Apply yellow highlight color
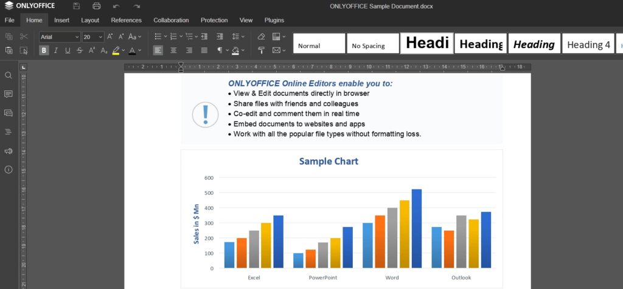The height and width of the screenshot is (289, 623). (116, 50)
